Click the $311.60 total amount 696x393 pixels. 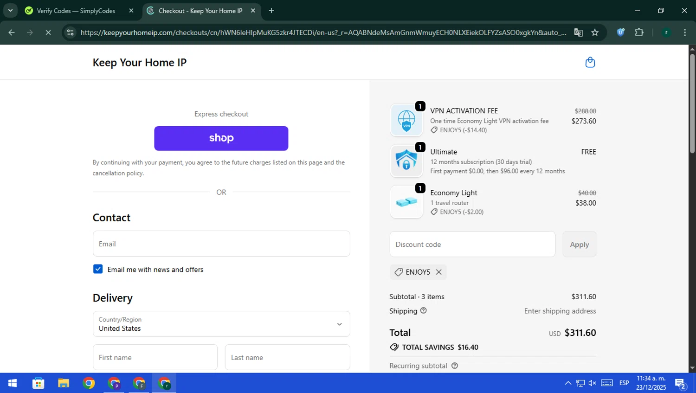[x=580, y=333]
